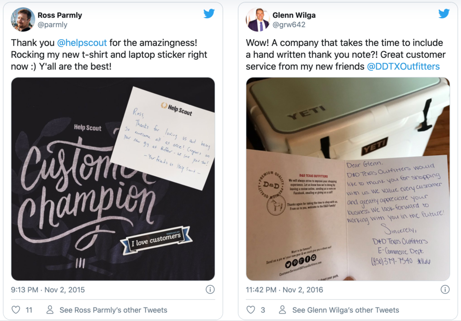Open the @parmly handle
The image size is (461, 321).
click(53, 25)
